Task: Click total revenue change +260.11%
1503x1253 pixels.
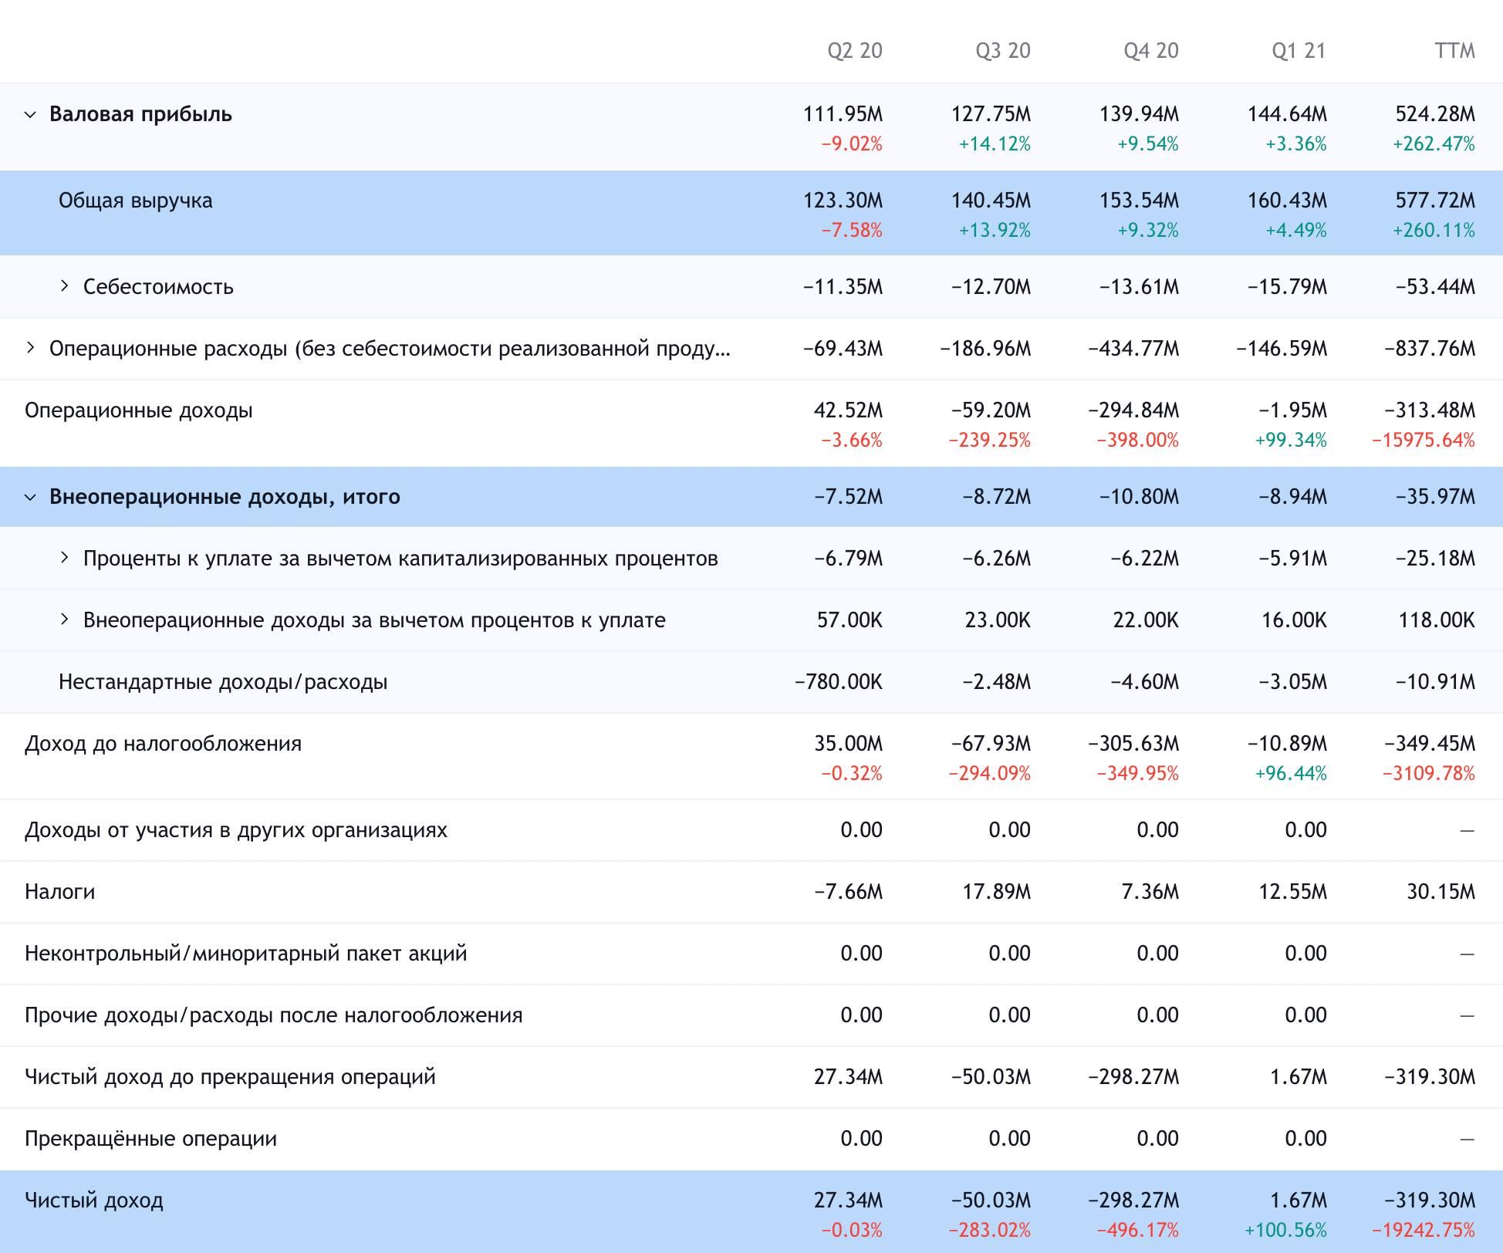Action: (1434, 230)
